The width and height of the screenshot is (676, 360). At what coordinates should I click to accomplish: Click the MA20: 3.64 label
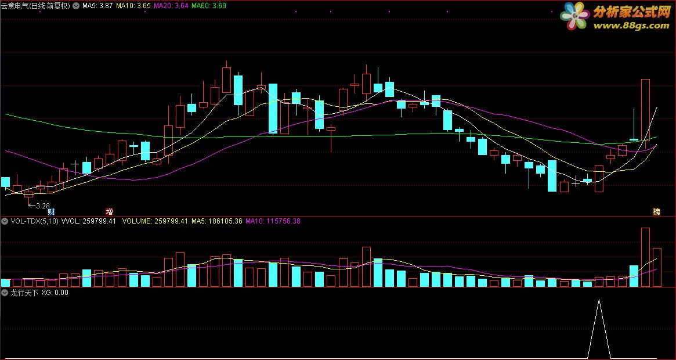[171, 6]
